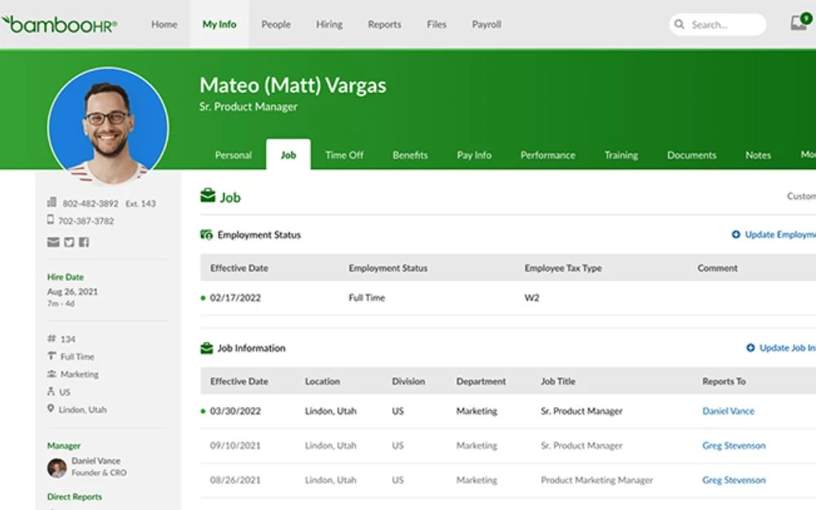Select the Pay Info tab
This screenshot has width=816, height=510.
[474, 155]
